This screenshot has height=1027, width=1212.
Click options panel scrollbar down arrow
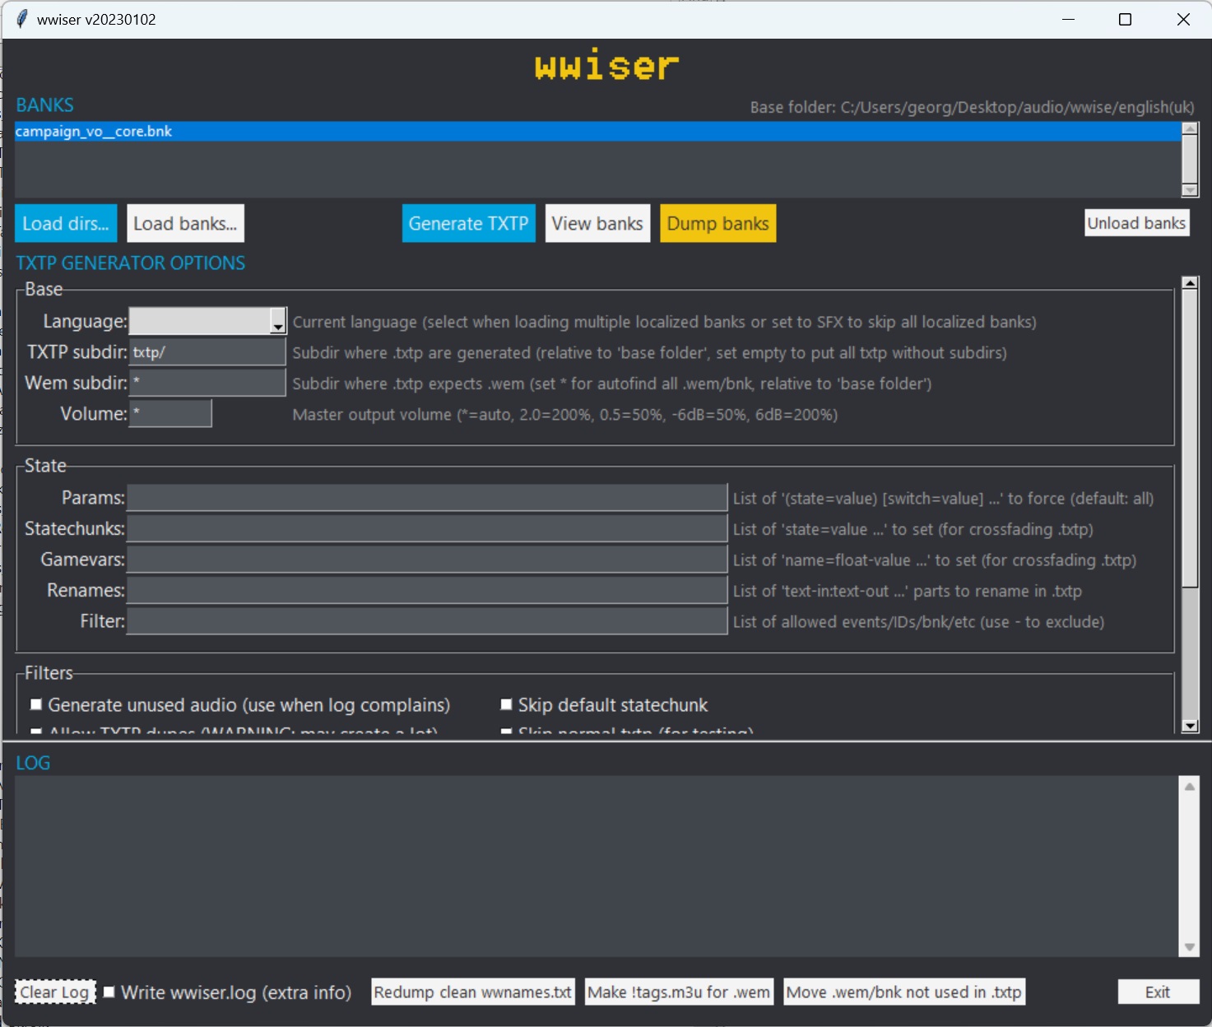(1190, 726)
